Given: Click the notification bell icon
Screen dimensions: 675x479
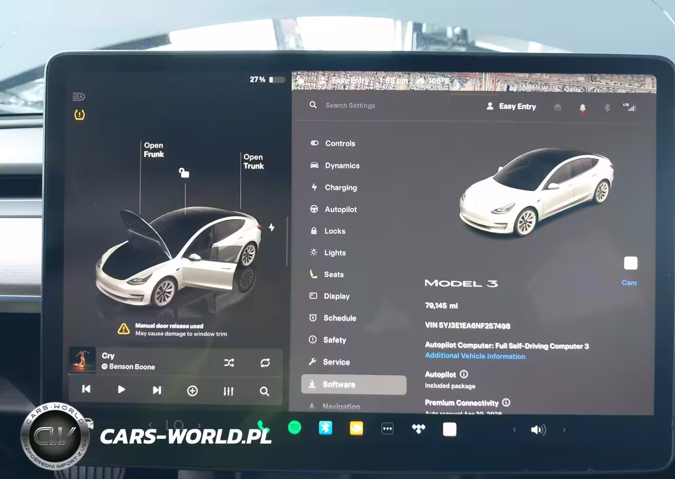Looking at the screenshot, I should 582,108.
